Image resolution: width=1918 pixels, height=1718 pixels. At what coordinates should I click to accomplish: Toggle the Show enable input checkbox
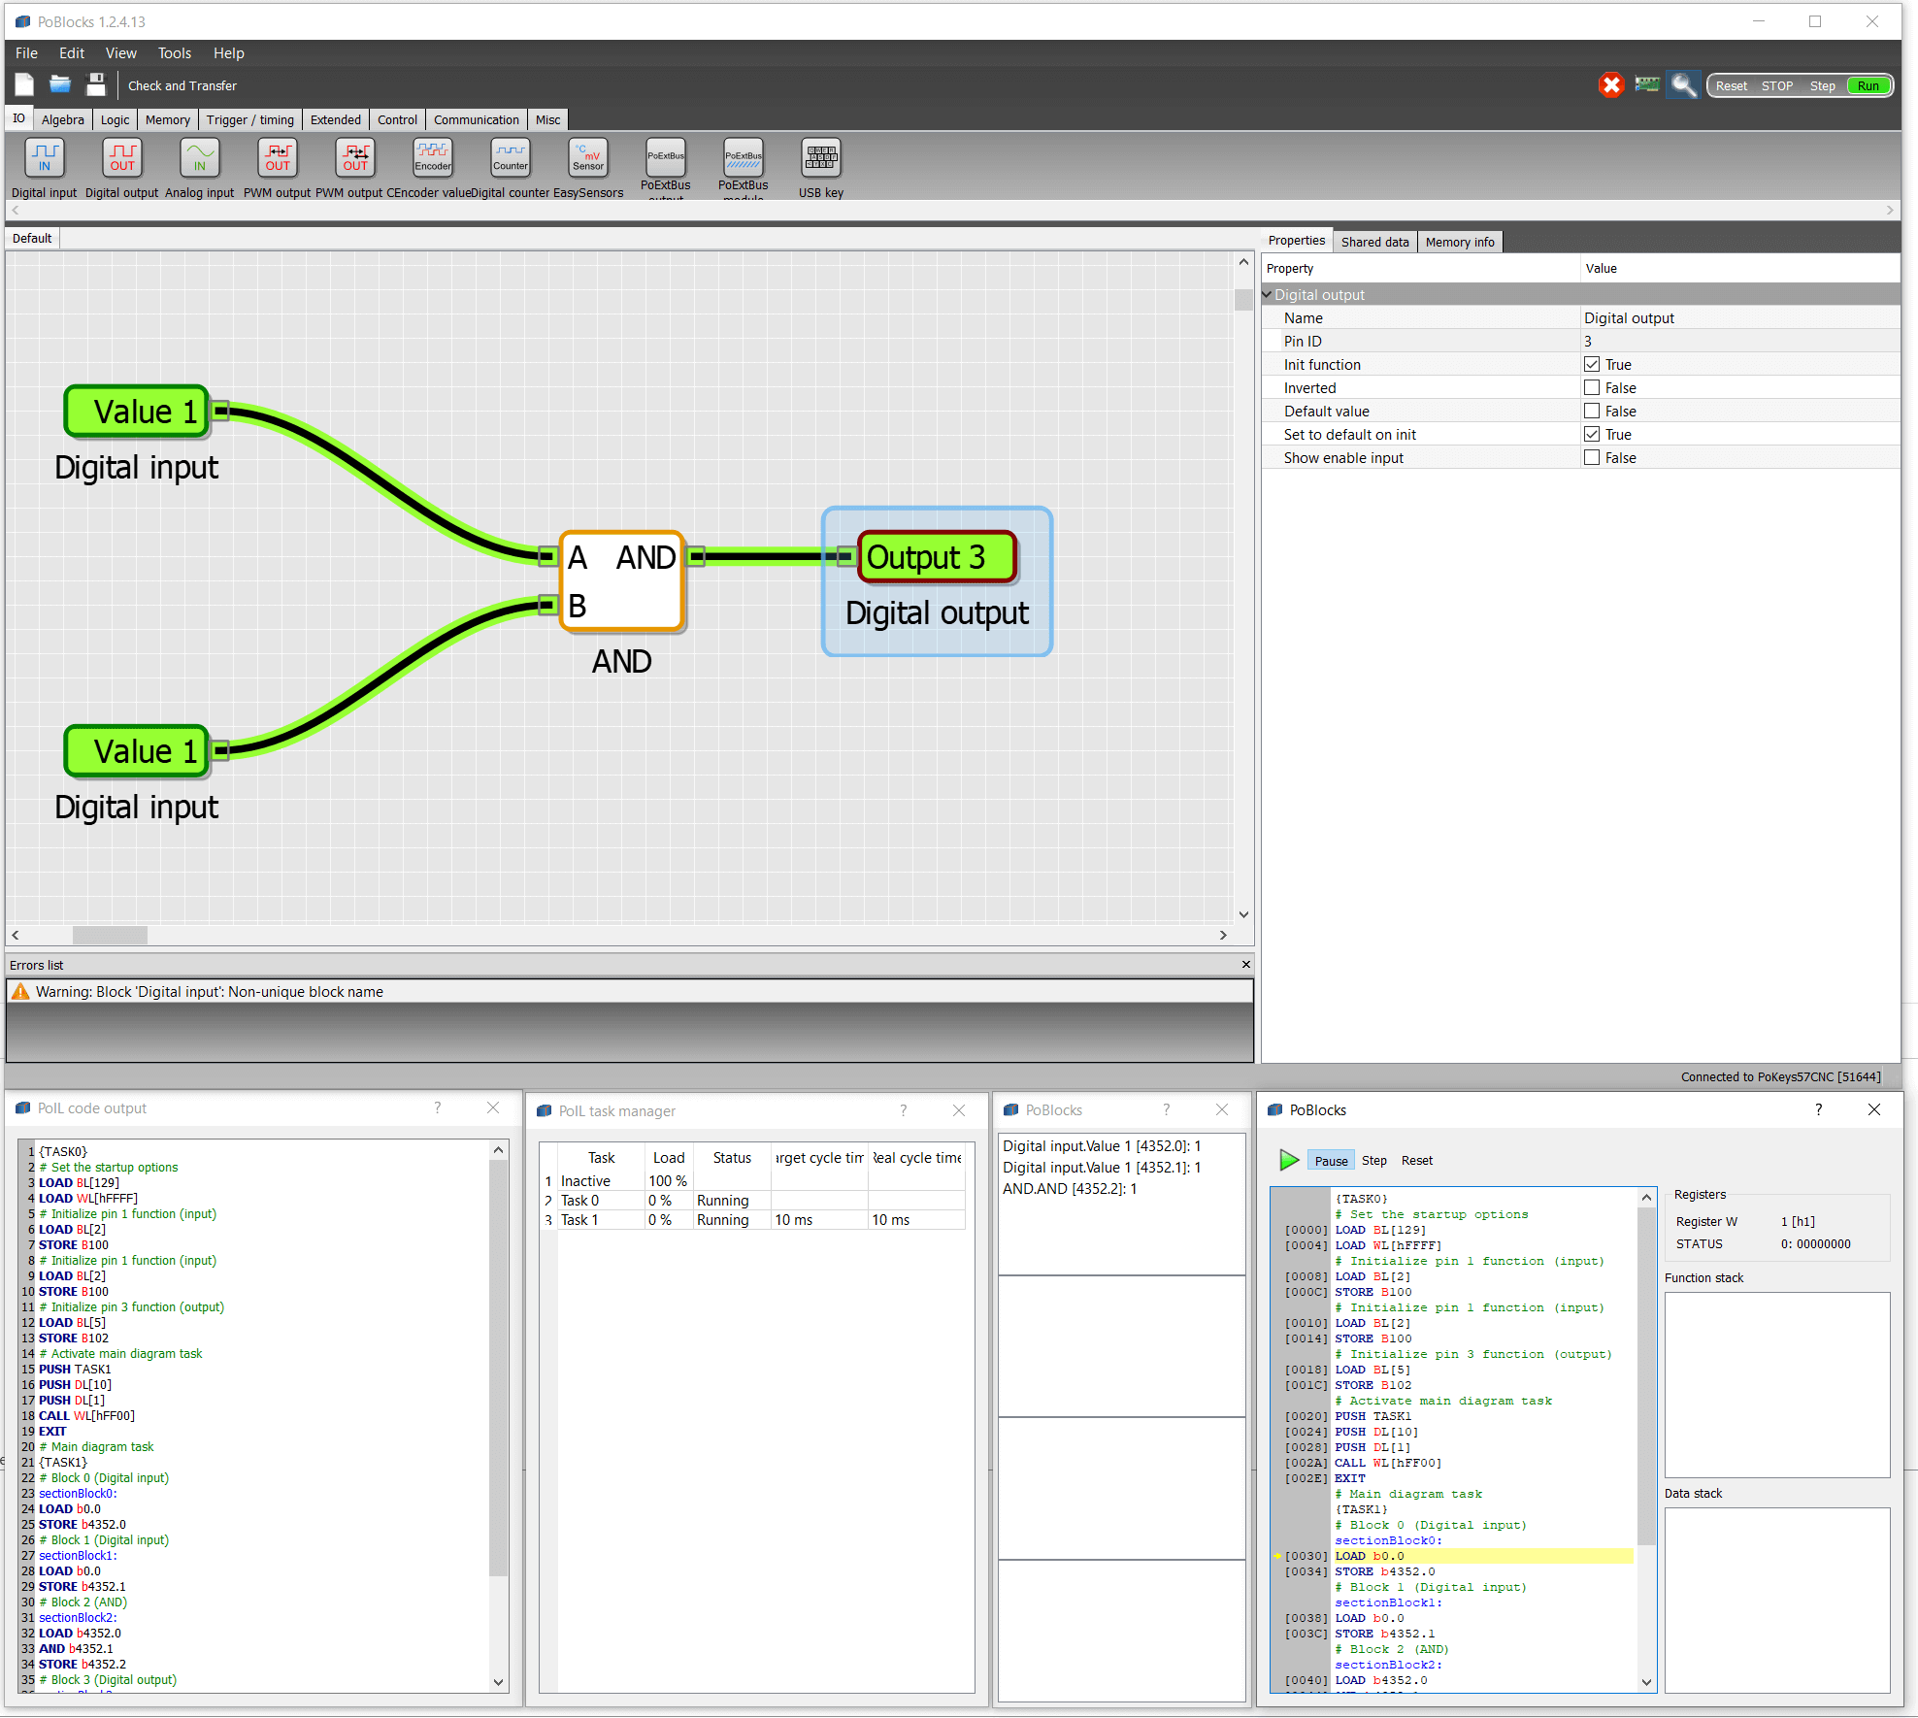pyautogui.click(x=1592, y=457)
